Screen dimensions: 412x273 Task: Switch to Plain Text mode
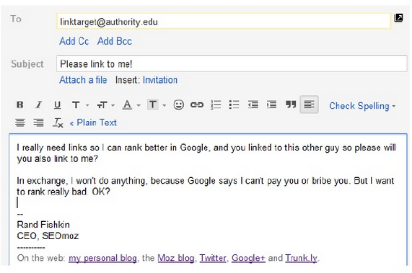[x=93, y=122]
